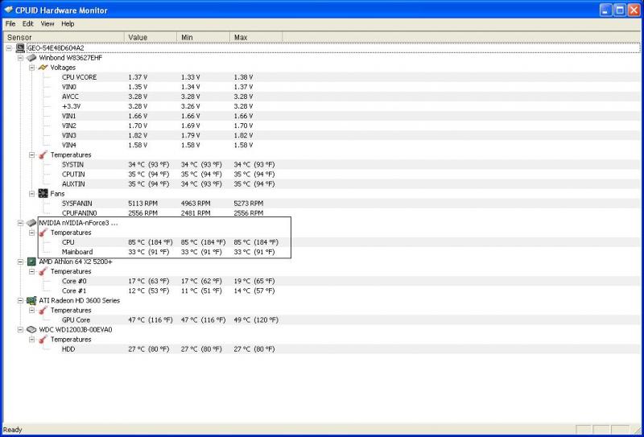The width and height of the screenshot is (644, 437).
Task: Click the graphics card icon beside ATI Radeon
Action: pyautogui.click(x=31, y=301)
